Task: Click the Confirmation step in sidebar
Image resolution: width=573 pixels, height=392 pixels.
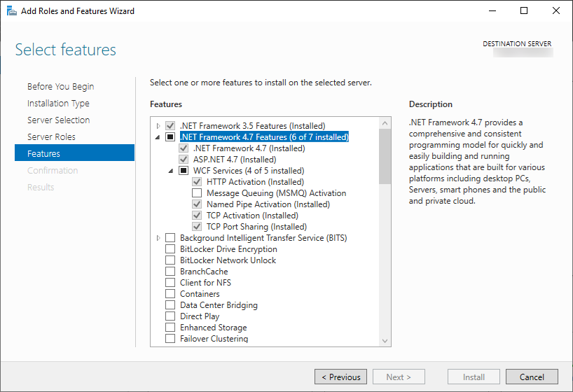Action: click(x=53, y=171)
